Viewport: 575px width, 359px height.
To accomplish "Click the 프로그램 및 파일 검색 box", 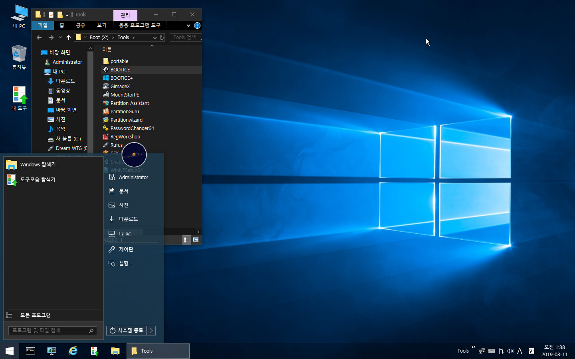I will coord(52,330).
